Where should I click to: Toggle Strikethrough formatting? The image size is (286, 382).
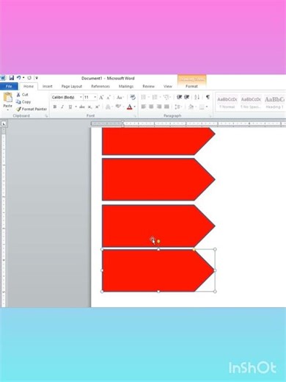pyautogui.click(x=82, y=107)
